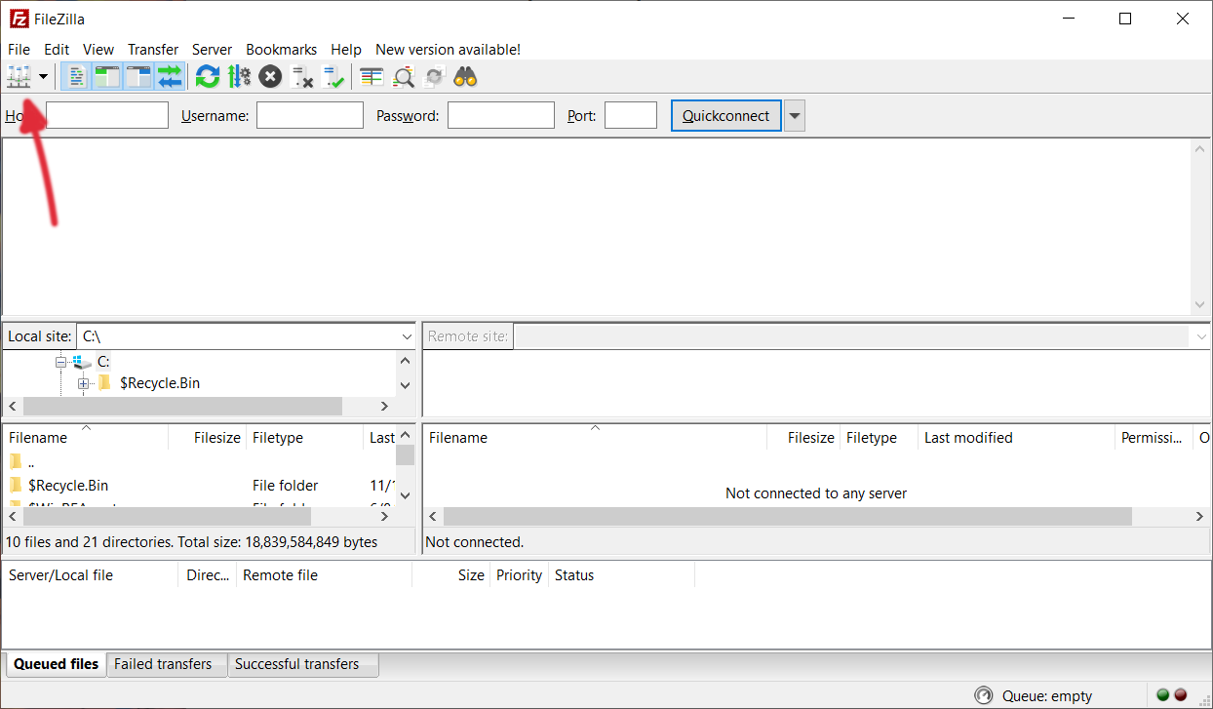Open the Help menu
This screenshot has height=709, width=1213.
(345, 49)
